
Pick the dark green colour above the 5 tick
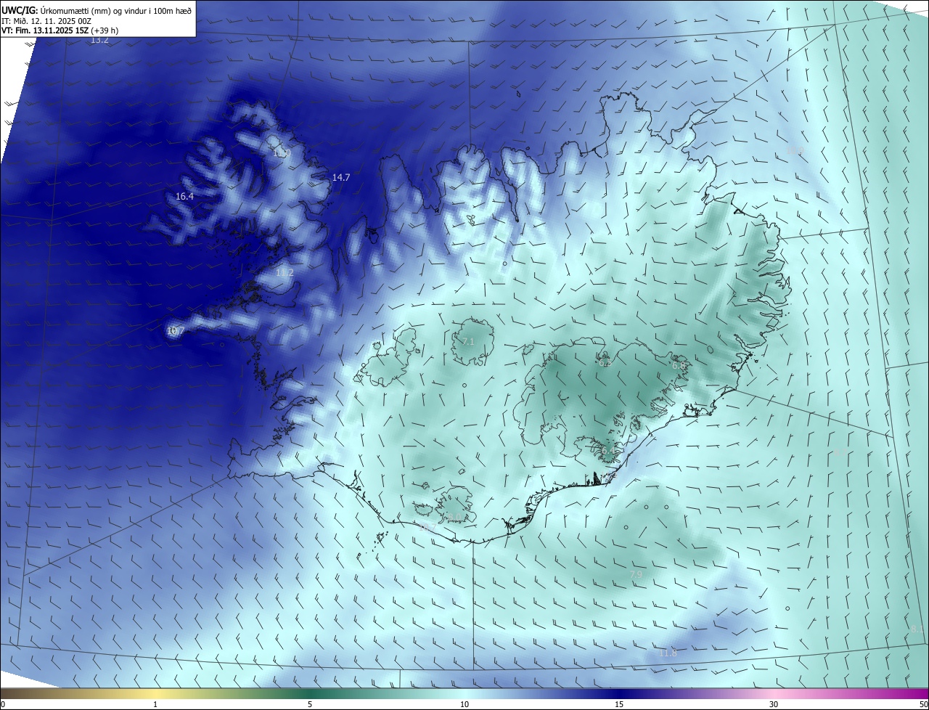click(310, 693)
